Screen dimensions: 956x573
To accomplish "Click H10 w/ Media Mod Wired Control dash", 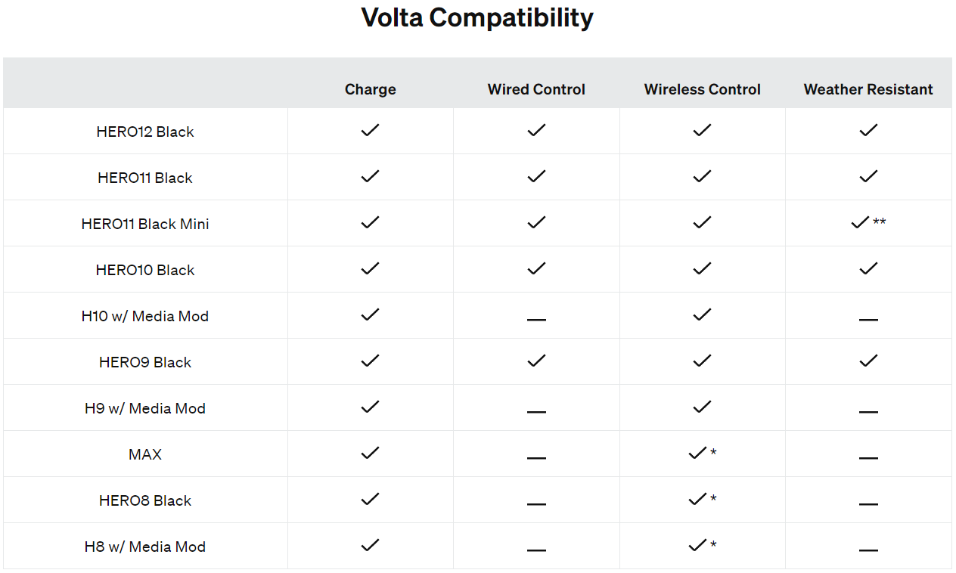I will click(x=536, y=319).
